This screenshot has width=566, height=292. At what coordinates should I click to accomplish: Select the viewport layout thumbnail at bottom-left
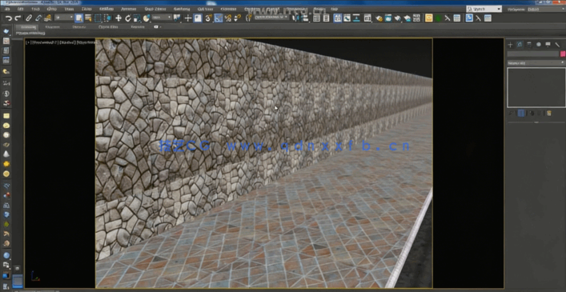point(18,281)
